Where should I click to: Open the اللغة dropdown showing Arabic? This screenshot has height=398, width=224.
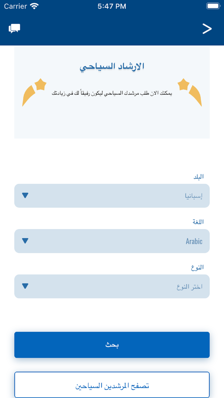pyautogui.click(x=112, y=241)
